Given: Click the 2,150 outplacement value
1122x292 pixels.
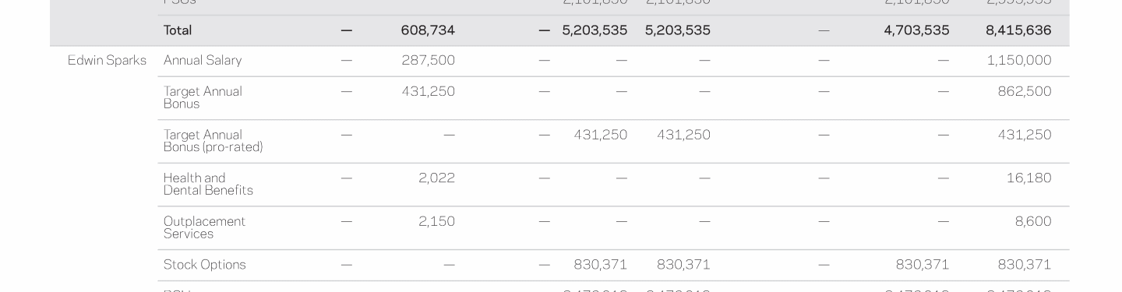Looking at the screenshot, I should 436,222.
